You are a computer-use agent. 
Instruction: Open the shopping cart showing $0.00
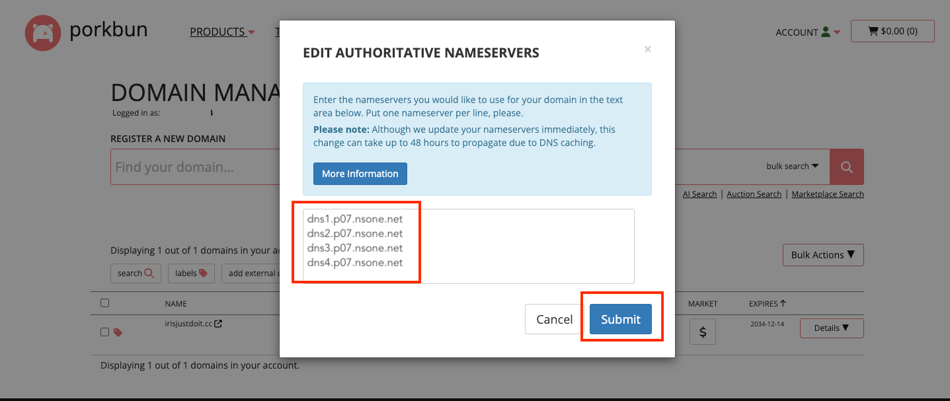(892, 31)
